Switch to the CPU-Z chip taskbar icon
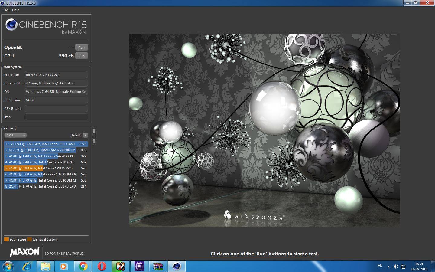435x272 pixels. [x=139, y=266]
